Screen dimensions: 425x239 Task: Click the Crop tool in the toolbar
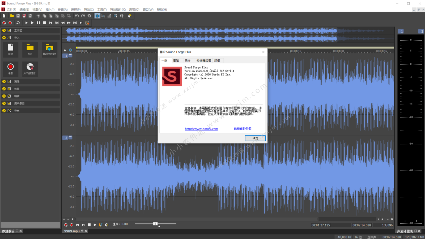[69, 16]
